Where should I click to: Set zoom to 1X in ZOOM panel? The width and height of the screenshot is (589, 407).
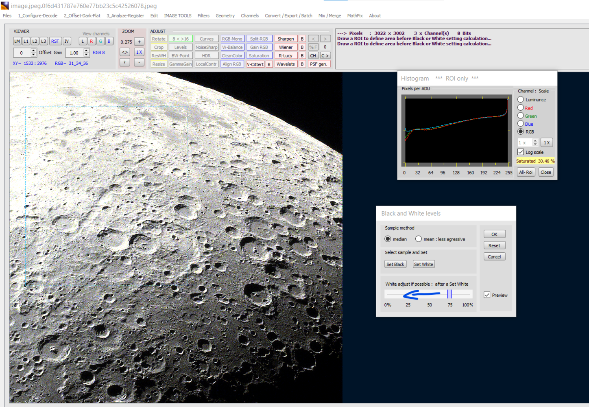(x=139, y=52)
